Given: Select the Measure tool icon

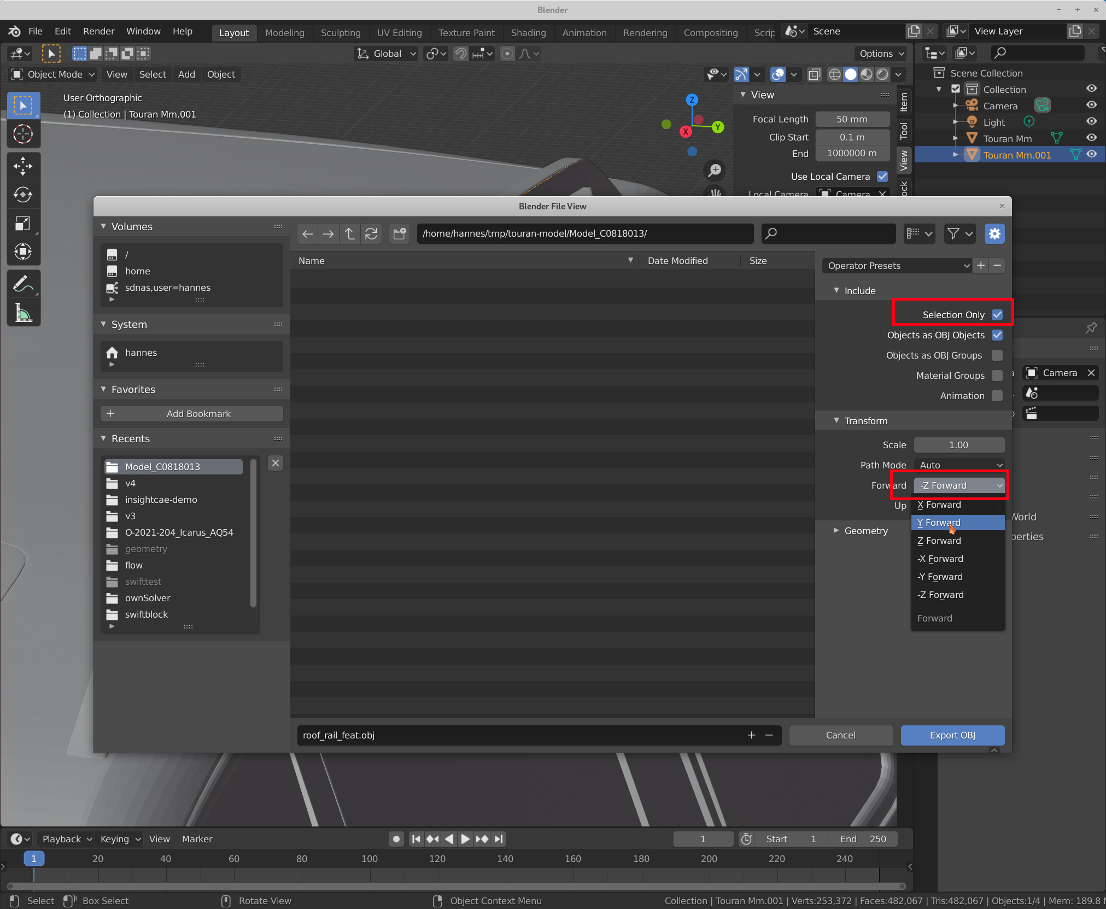Looking at the screenshot, I should click(x=23, y=313).
